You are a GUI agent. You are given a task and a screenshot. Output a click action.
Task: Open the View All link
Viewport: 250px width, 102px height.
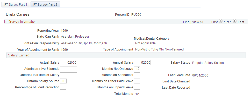tap(198, 22)
